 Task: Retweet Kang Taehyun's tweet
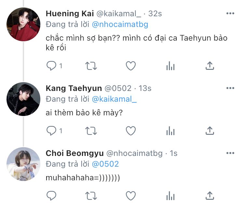coord(91,131)
